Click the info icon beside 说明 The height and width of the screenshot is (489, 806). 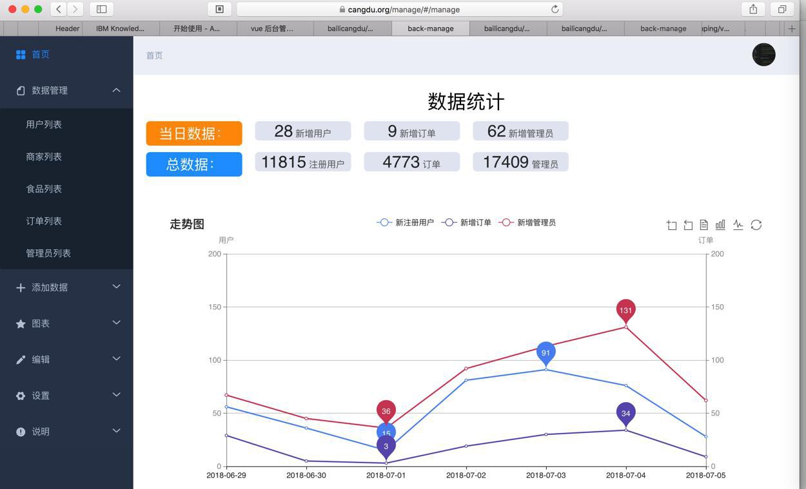point(21,432)
